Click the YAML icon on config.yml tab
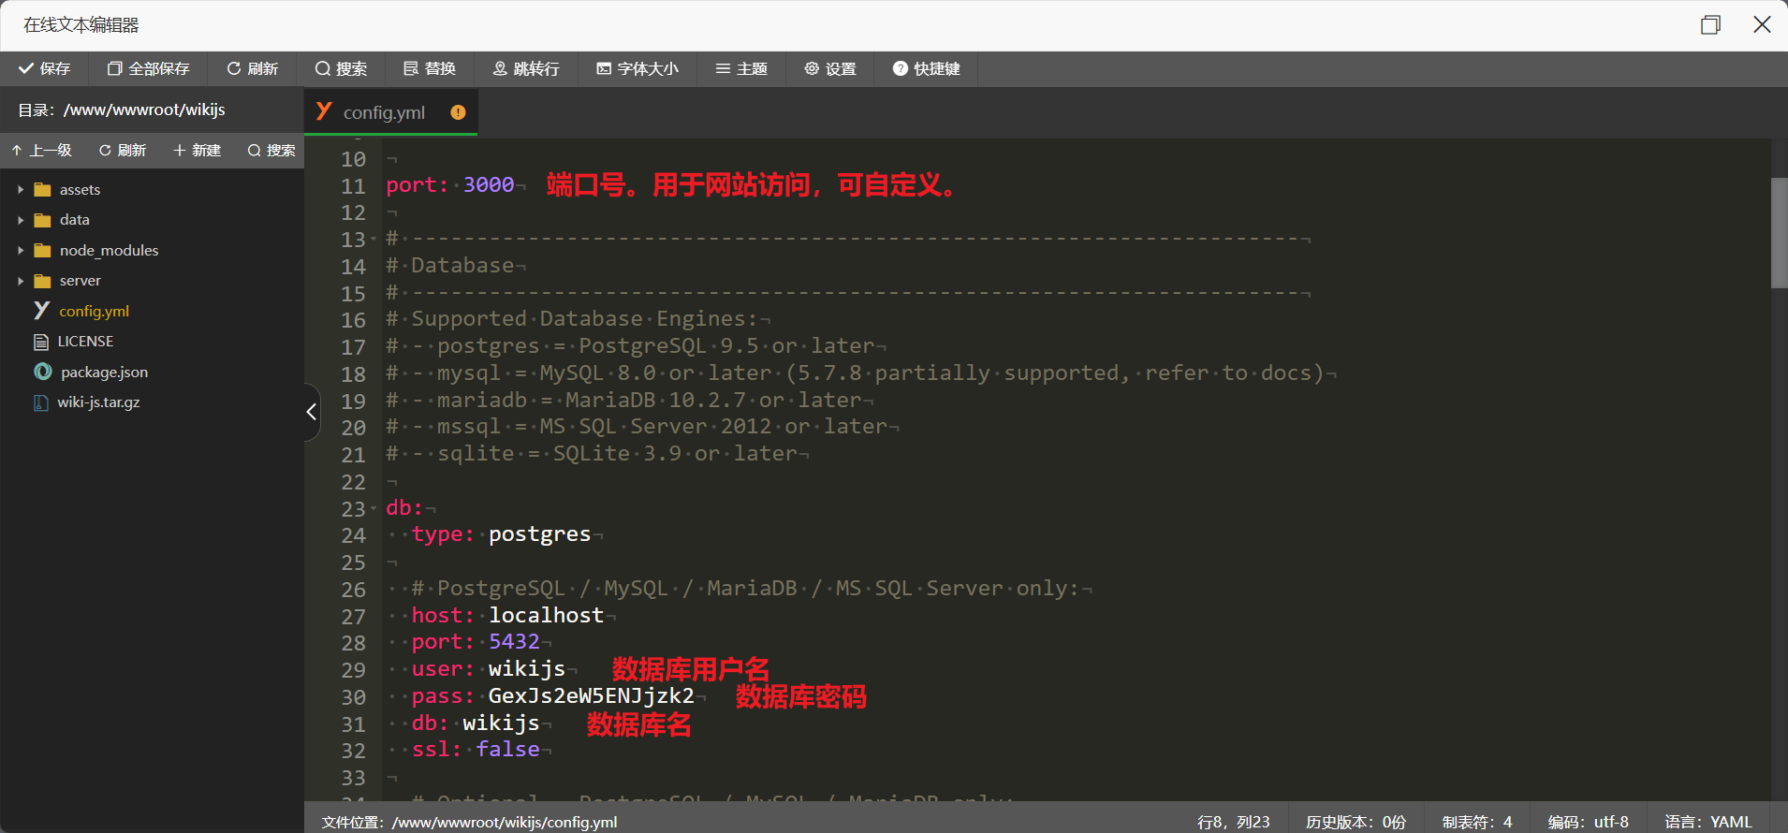The image size is (1788, 833). coord(324,111)
